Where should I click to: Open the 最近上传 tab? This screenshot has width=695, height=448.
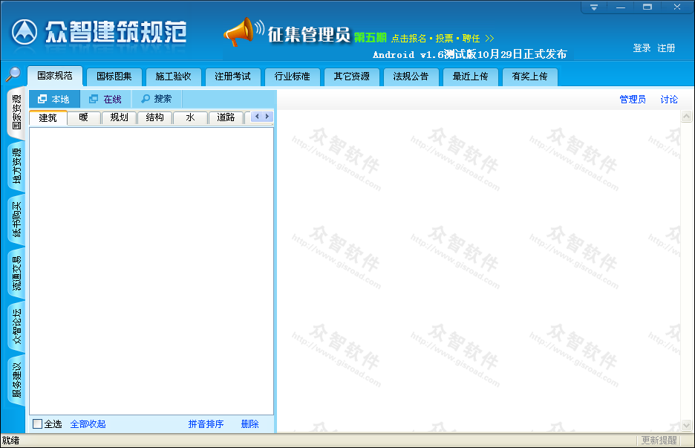470,77
